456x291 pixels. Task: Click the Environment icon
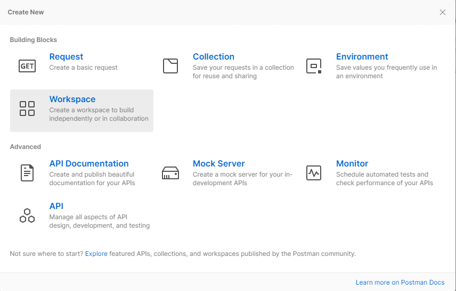tap(314, 66)
